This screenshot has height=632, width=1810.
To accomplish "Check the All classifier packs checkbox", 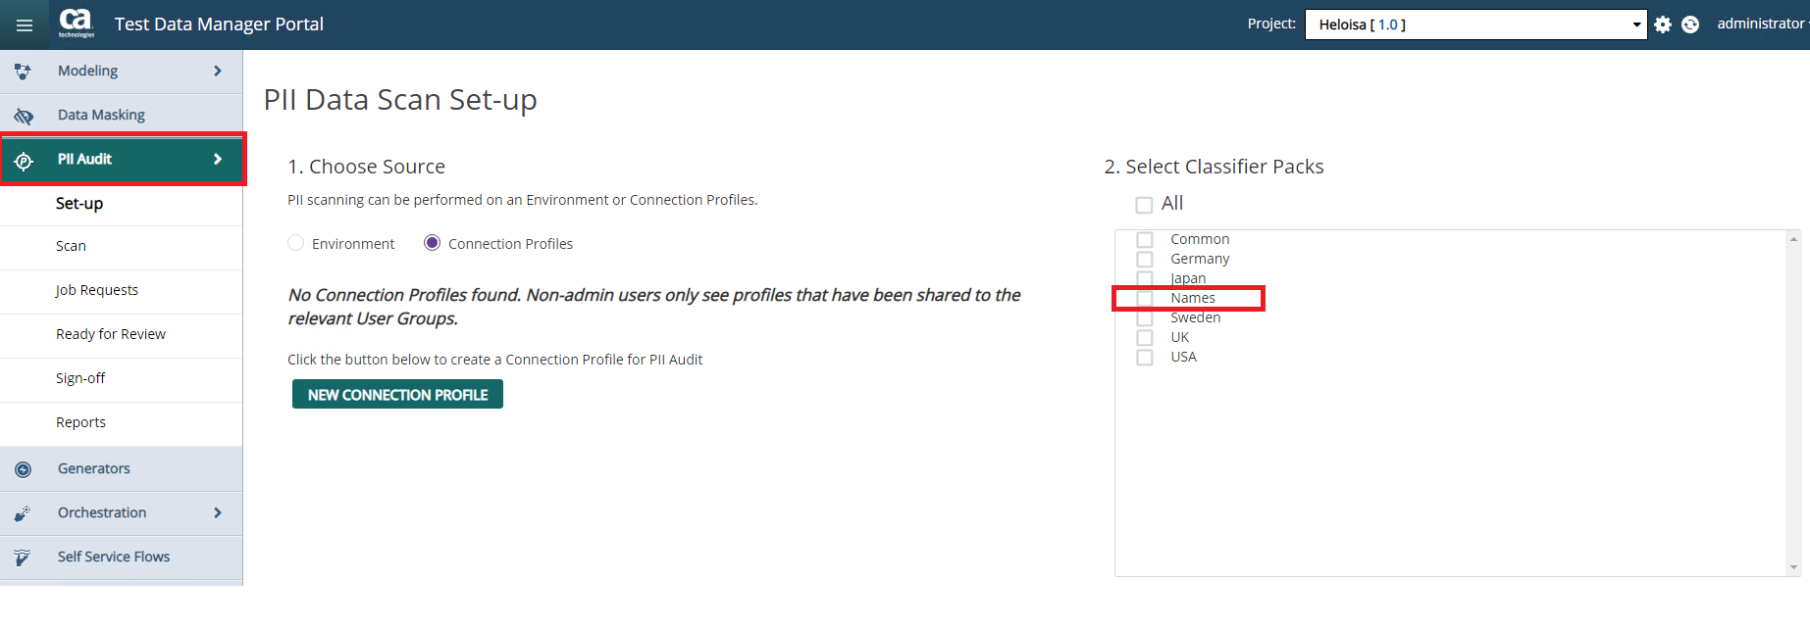I will 1144,205.
